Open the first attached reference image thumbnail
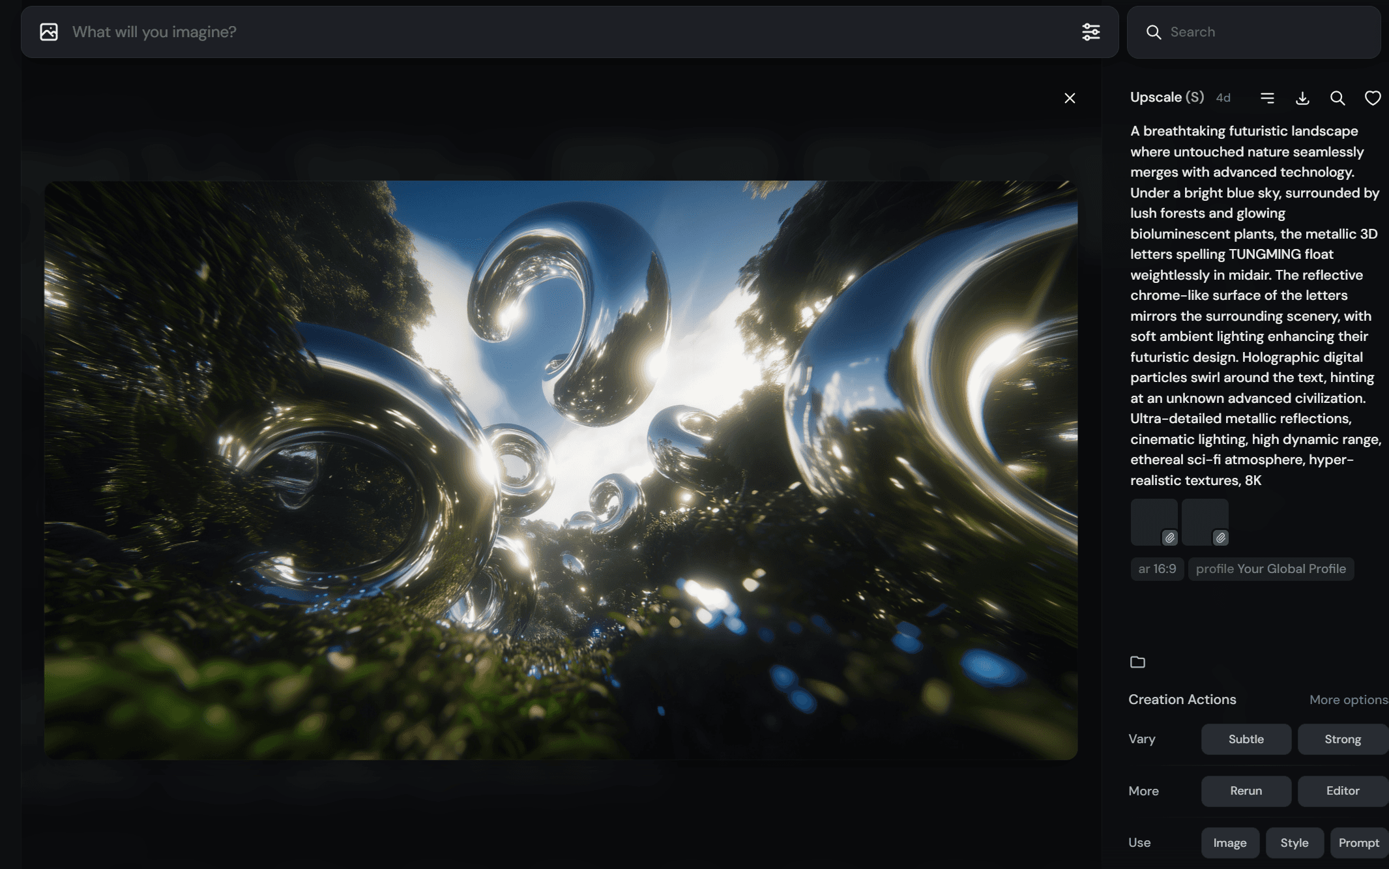Viewport: 1389px width, 869px height. tap(1154, 522)
